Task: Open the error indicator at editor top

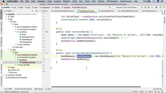Action: pyautogui.click(x=162, y=14)
